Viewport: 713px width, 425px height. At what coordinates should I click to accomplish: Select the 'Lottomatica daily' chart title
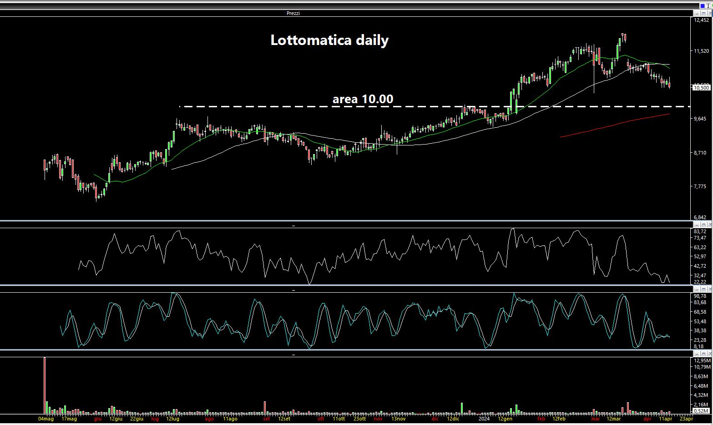pos(329,40)
